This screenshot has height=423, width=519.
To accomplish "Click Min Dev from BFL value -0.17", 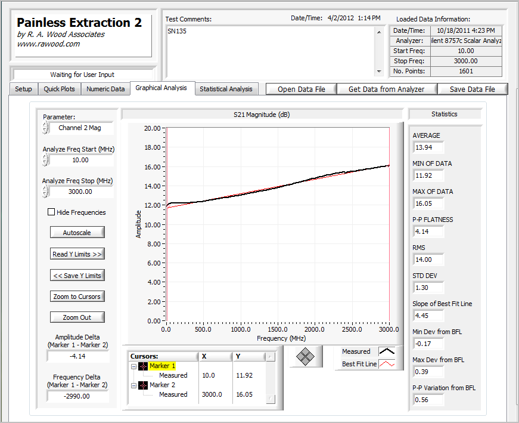I will point(428,344).
